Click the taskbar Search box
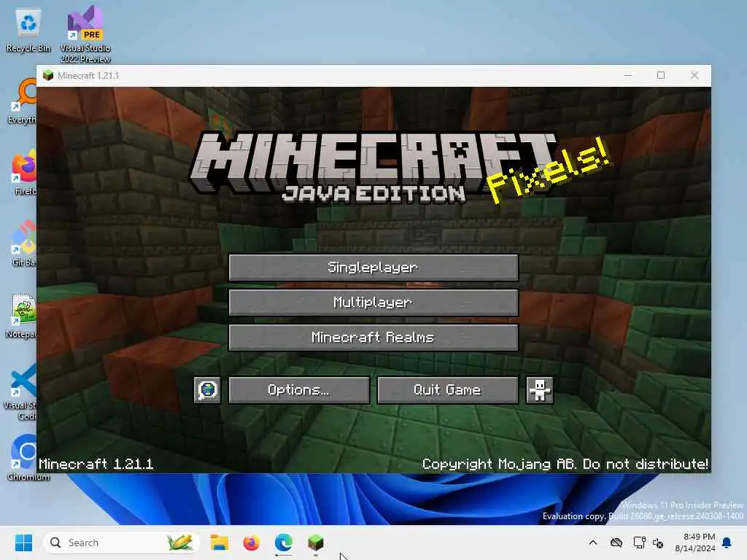 [x=121, y=542]
